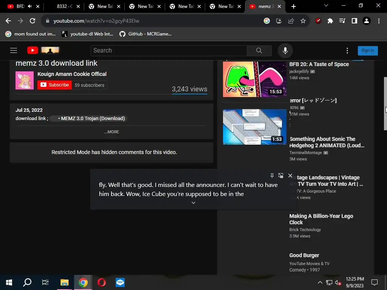Open the media control icon in toolbar

pos(342,21)
